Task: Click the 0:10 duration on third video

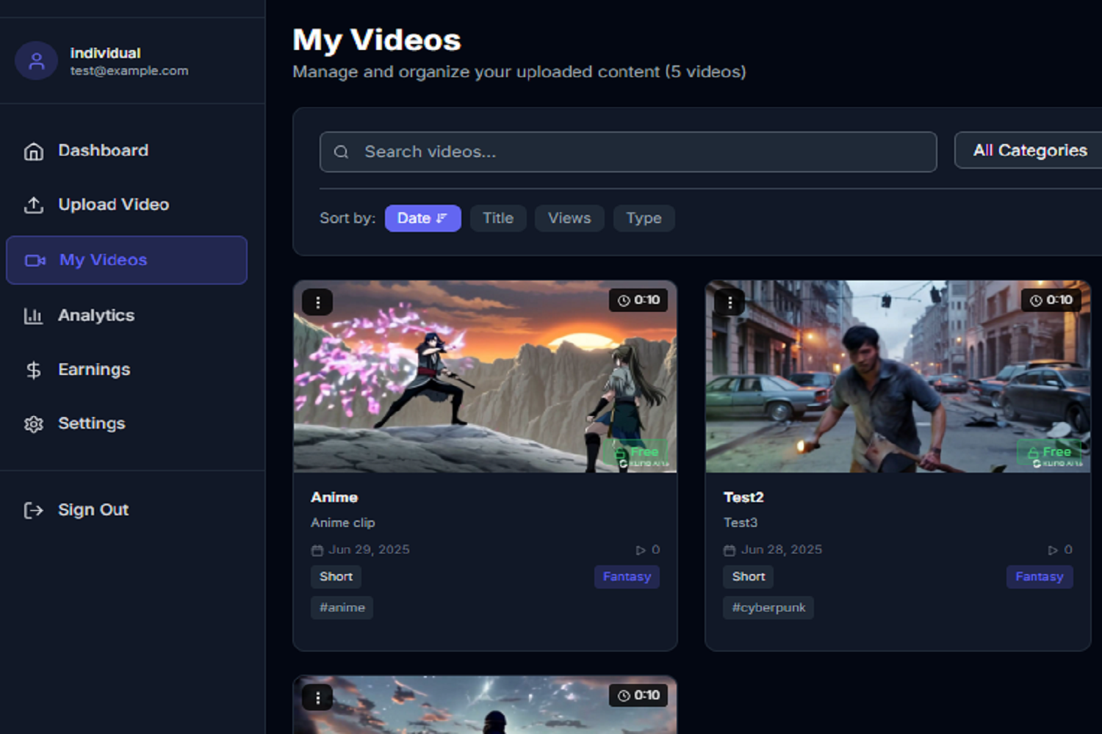Action: click(x=638, y=695)
